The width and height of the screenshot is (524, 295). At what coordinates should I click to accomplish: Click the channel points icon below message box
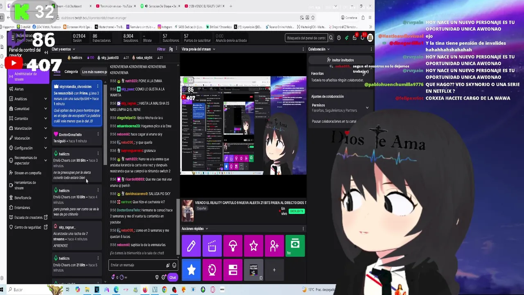[x=122, y=277]
